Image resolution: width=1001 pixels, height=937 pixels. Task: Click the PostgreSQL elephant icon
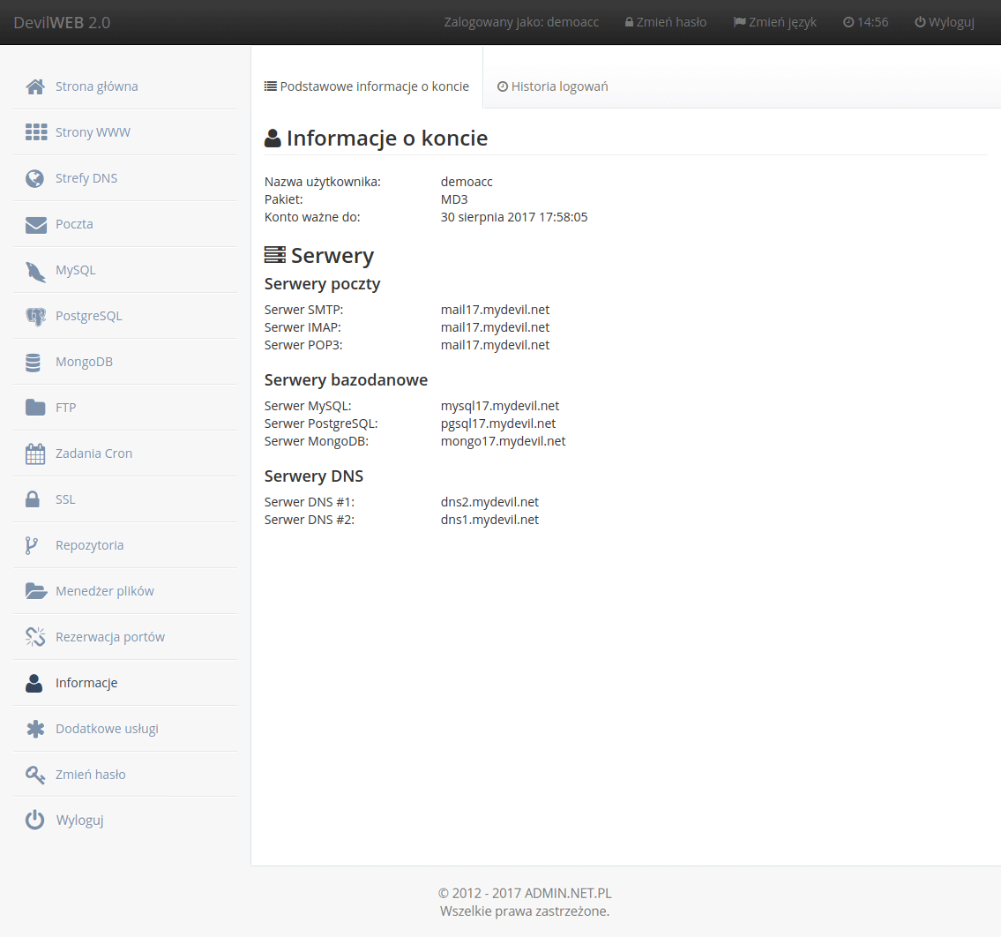click(x=35, y=316)
